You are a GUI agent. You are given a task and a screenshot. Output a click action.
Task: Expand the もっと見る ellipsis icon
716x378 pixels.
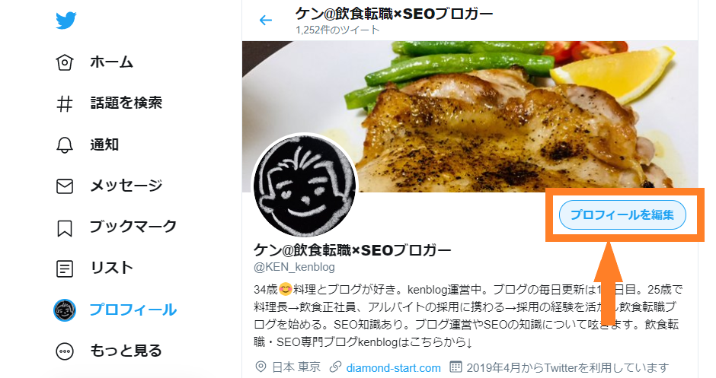coord(65,351)
